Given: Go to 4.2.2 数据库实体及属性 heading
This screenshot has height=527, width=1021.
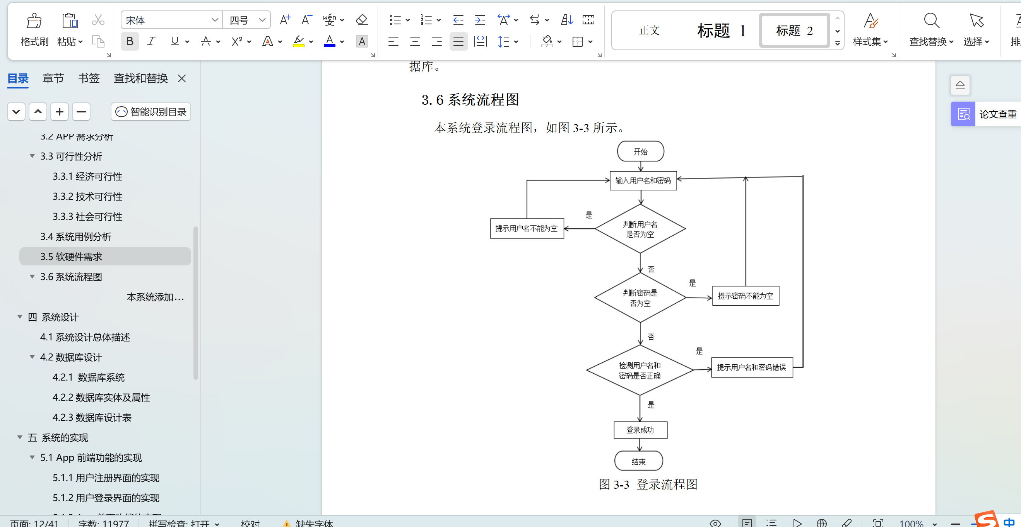Looking at the screenshot, I should click(101, 397).
